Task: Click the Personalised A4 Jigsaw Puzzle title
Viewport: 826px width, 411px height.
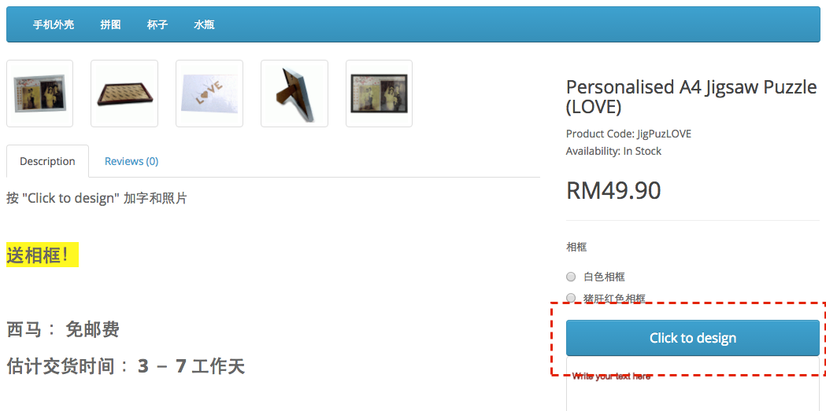Action: (691, 97)
